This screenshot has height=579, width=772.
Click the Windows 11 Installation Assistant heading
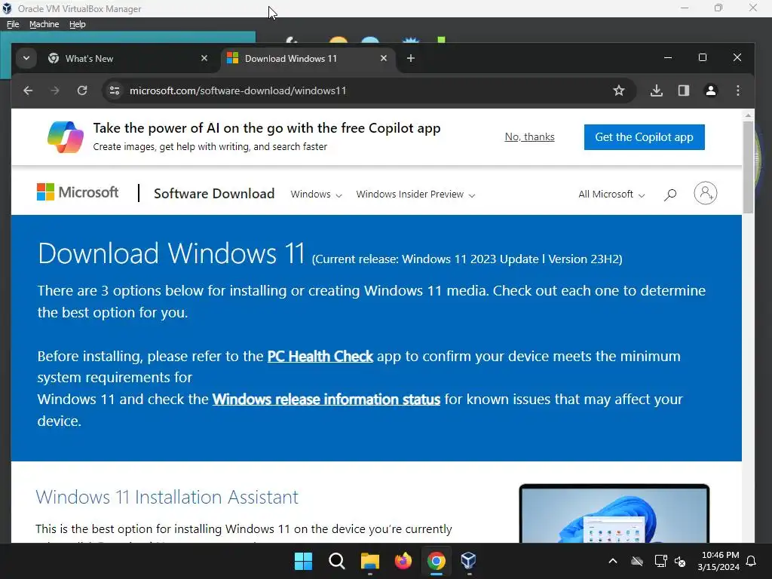pyautogui.click(x=167, y=497)
